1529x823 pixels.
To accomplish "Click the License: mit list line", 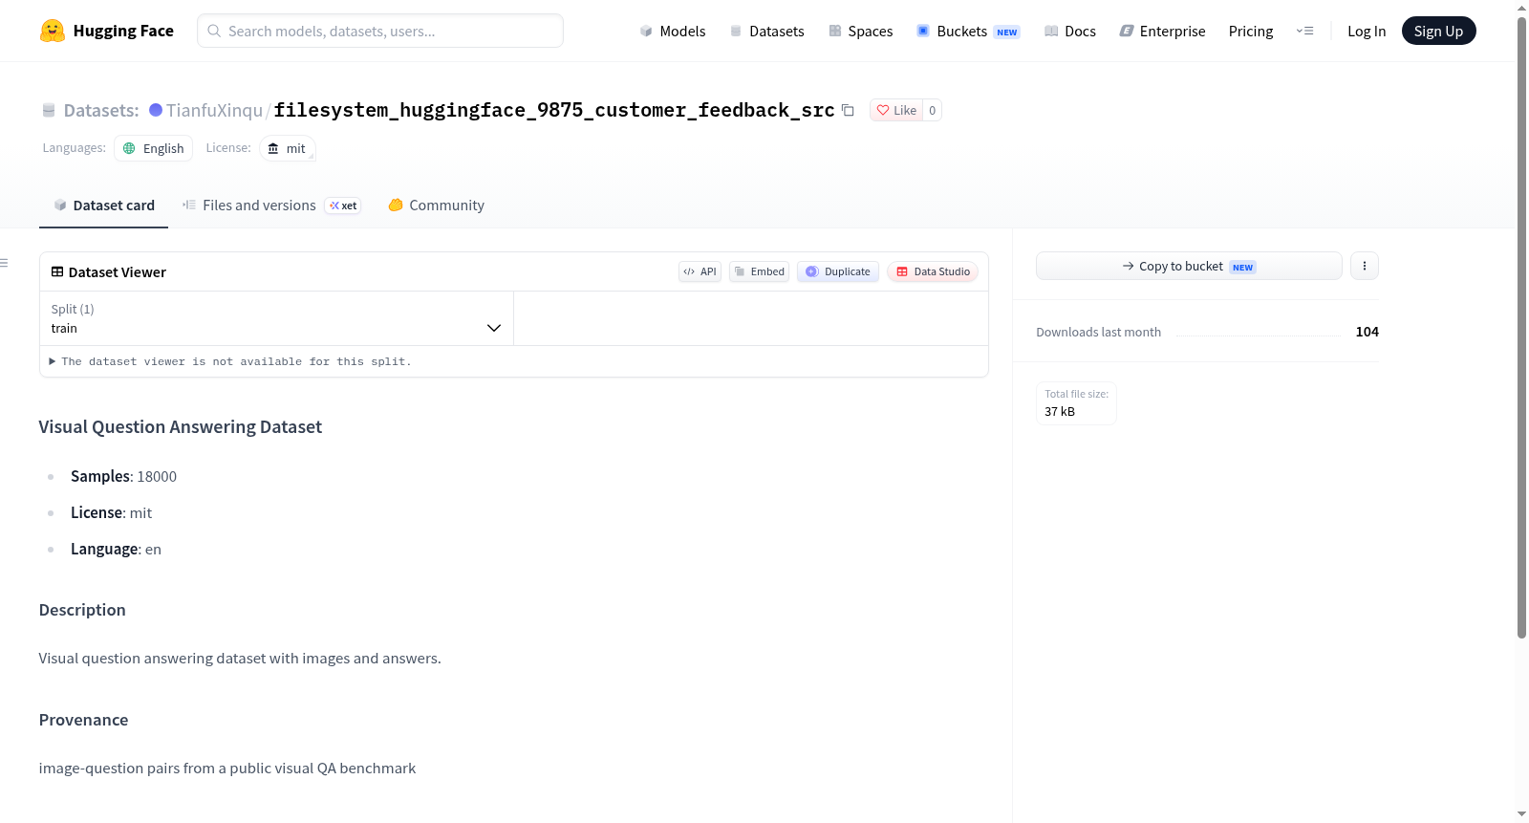I will coord(111,512).
